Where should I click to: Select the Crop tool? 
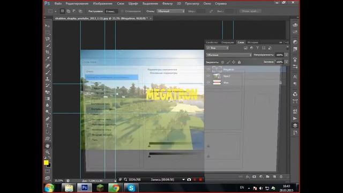[48, 52]
